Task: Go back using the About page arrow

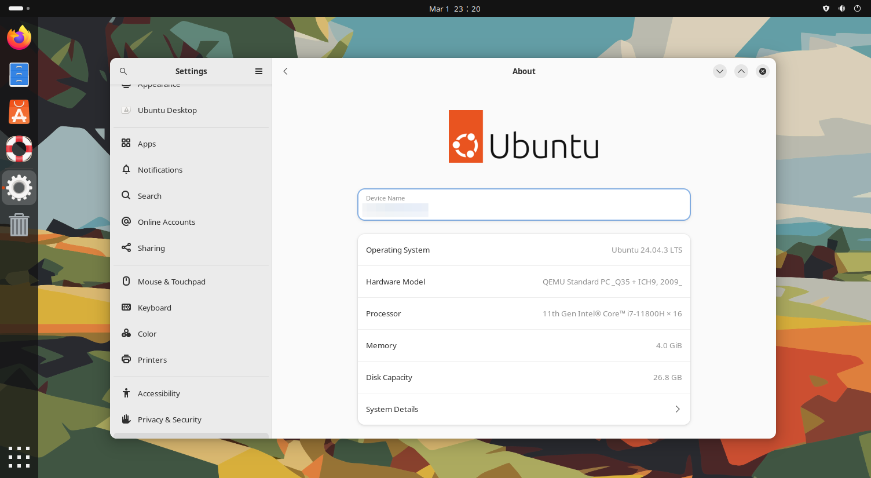Action: point(285,71)
